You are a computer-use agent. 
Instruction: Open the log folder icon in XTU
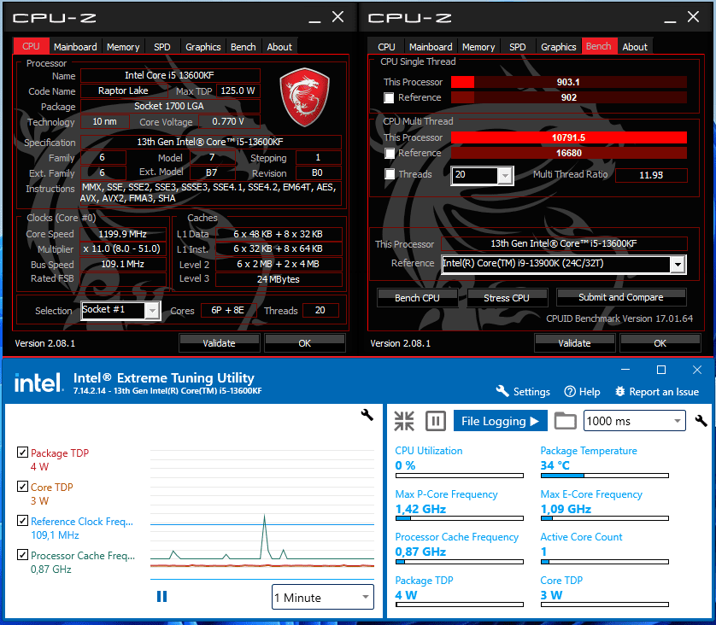(x=565, y=421)
